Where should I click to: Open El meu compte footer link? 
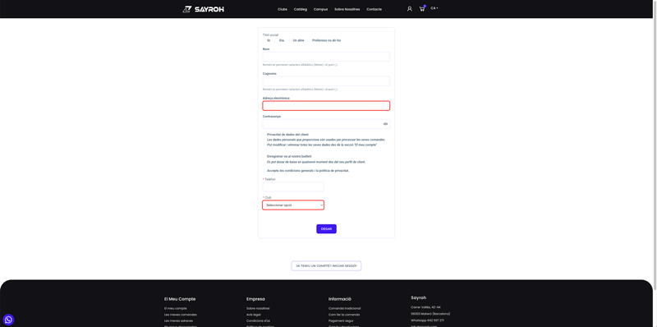pyautogui.click(x=176, y=309)
